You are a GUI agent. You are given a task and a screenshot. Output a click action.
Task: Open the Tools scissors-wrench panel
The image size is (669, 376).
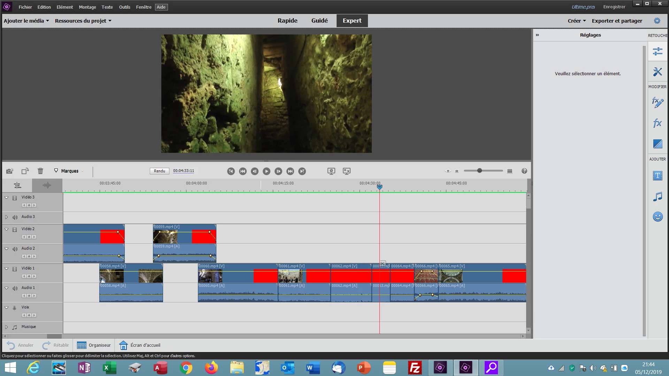[658, 72]
